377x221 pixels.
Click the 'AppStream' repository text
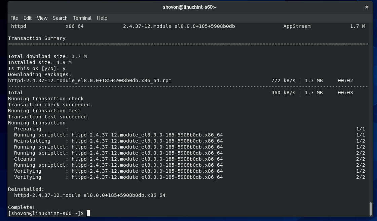tap(297, 26)
